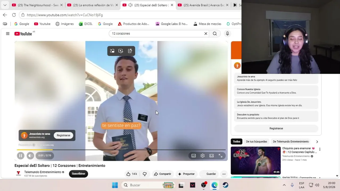This screenshot has width=340, height=191.
Task: Open the EXCEL bookmark
Action: 86,24
